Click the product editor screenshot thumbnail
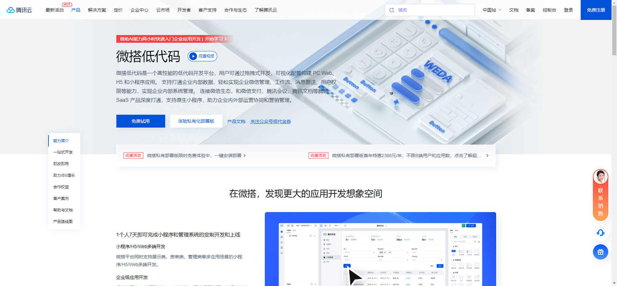617x286 pixels. point(380,249)
